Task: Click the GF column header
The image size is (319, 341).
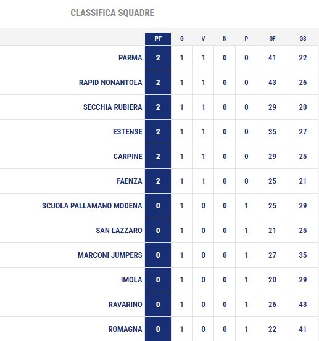Action: coord(273,39)
